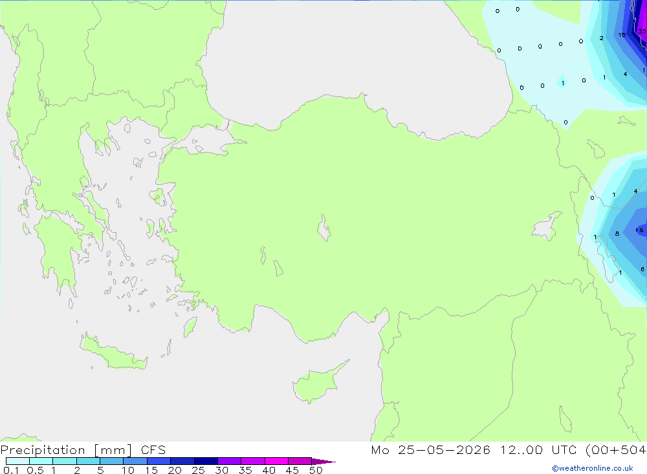Screen dimensions: 647x474
Task: Pick the 40–45 mm magenta legend swatch
Action: [x=276, y=461]
